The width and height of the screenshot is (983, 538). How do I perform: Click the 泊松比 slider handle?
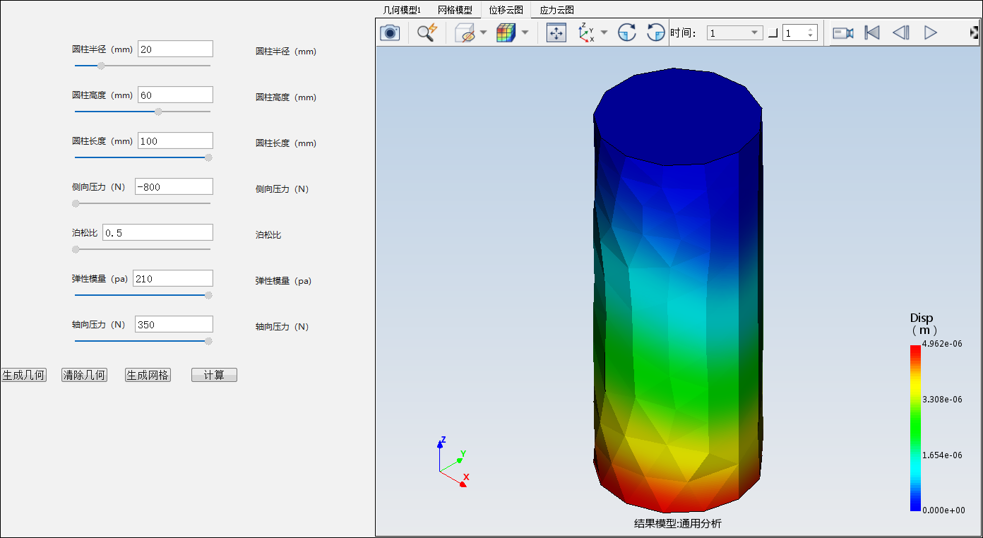tap(76, 249)
